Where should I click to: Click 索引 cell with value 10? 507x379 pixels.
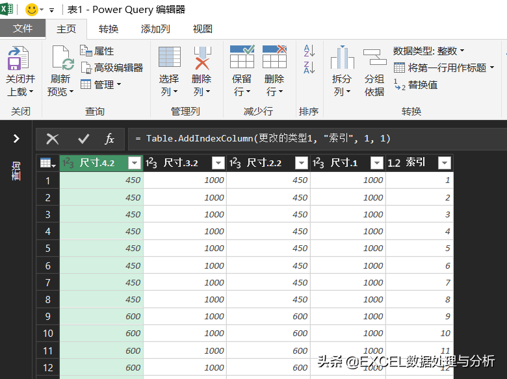[420, 333]
